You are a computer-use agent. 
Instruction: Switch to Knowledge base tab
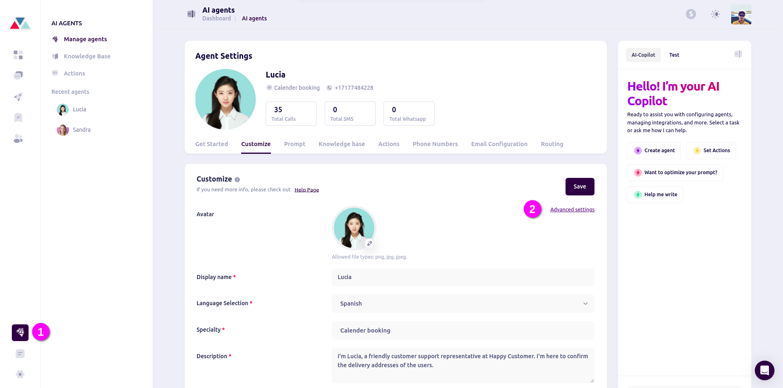pyautogui.click(x=342, y=144)
